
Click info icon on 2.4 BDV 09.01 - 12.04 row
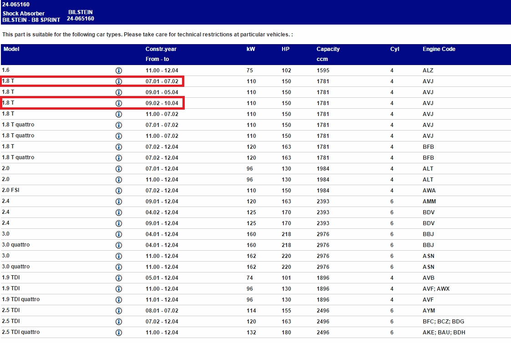point(119,223)
